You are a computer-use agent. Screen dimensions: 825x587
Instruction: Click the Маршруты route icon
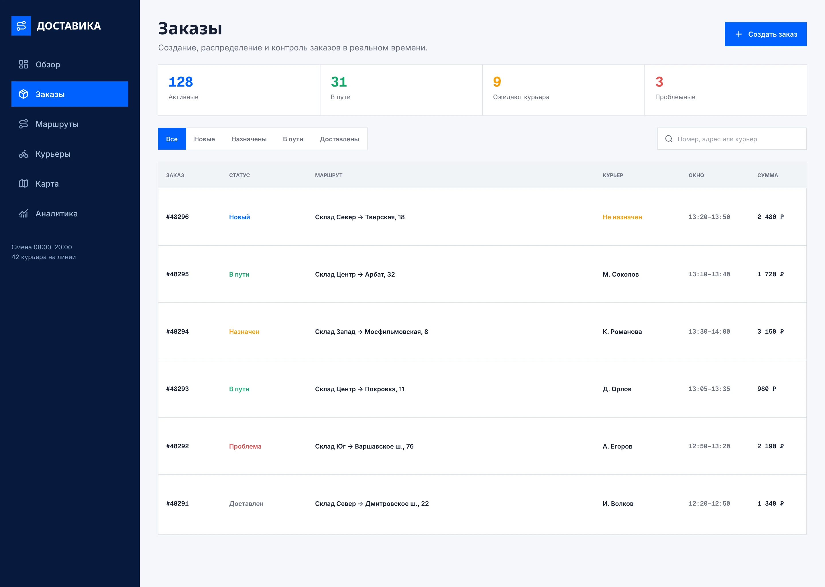point(23,124)
